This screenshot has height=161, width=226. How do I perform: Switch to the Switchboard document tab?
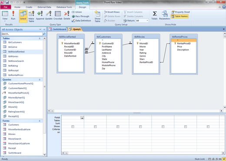coord(57,29)
